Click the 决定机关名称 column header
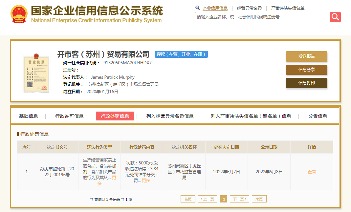351x212 pixels. click(x=184, y=147)
